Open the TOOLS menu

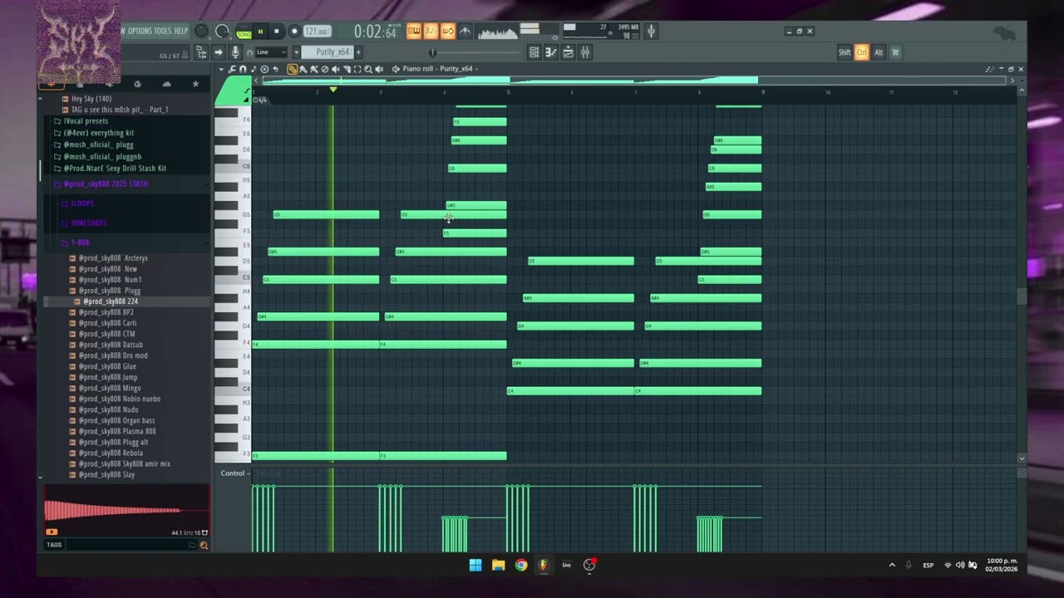point(162,32)
